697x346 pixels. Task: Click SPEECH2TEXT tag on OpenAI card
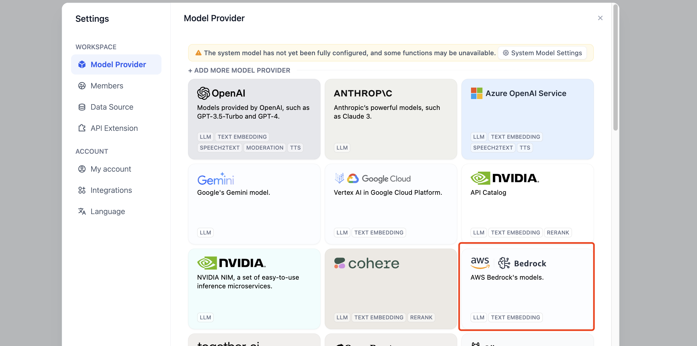click(x=219, y=148)
